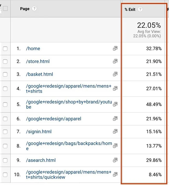Select checkbox beside /asearch.html row
Image resolution: width=169 pixels, height=185 pixels.
coord(5,160)
